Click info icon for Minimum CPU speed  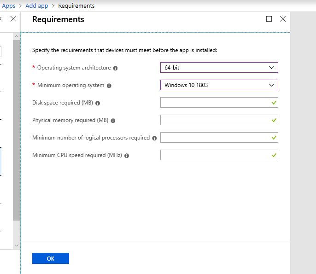click(x=127, y=156)
